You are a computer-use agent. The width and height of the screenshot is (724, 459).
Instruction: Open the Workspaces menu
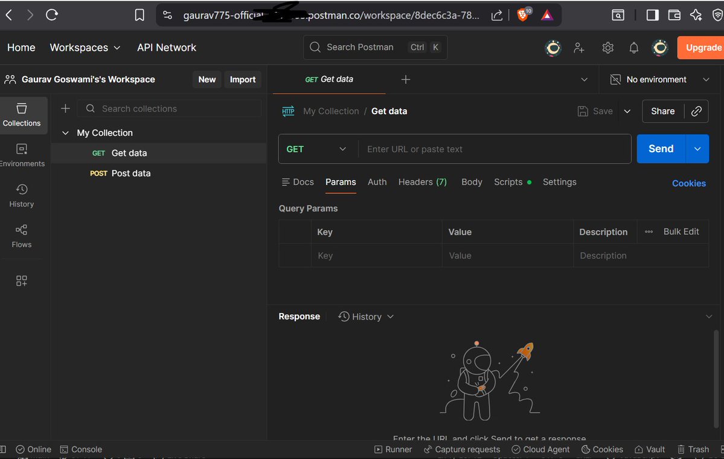85,47
